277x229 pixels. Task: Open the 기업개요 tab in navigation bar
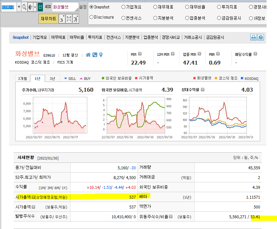coord(40,38)
